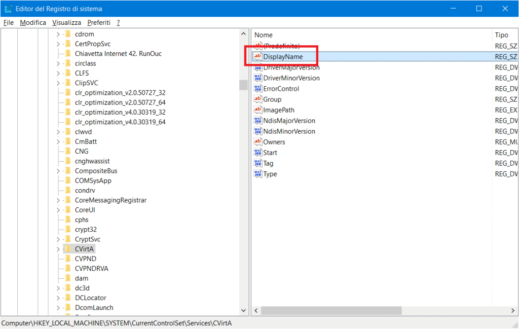
Task: Click the tree pane vertical scrollbar thumb
Action: [244, 85]
